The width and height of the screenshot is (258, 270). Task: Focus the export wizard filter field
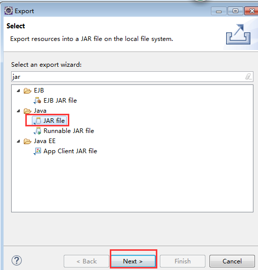pyautogui.click(x=132, y=77)
